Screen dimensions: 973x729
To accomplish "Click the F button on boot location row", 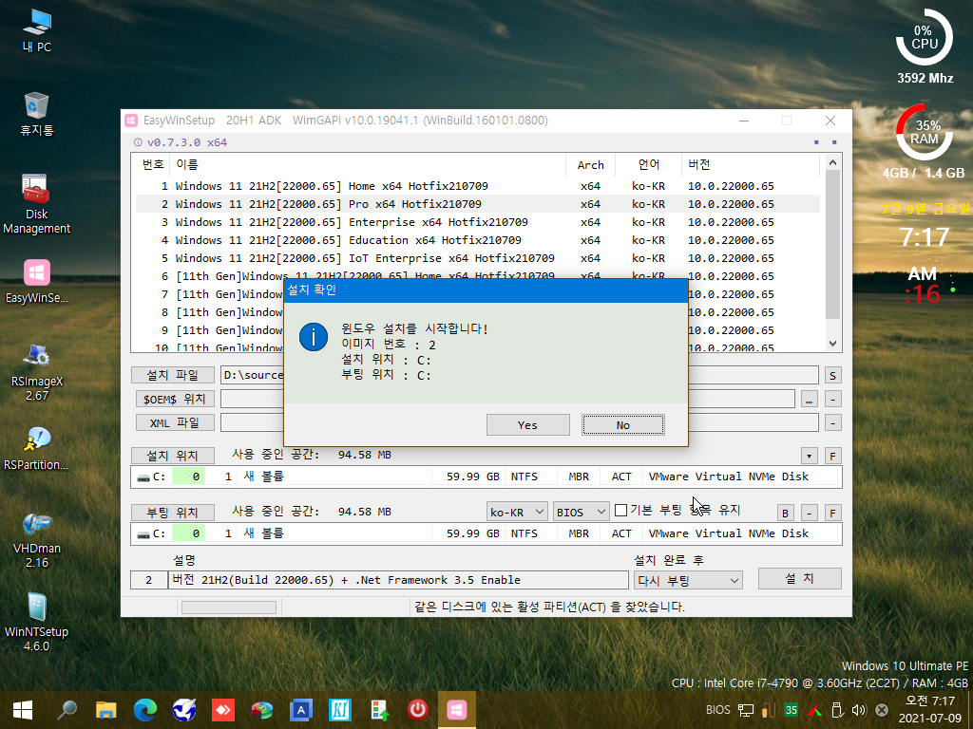I will click(x=832, y=514).
